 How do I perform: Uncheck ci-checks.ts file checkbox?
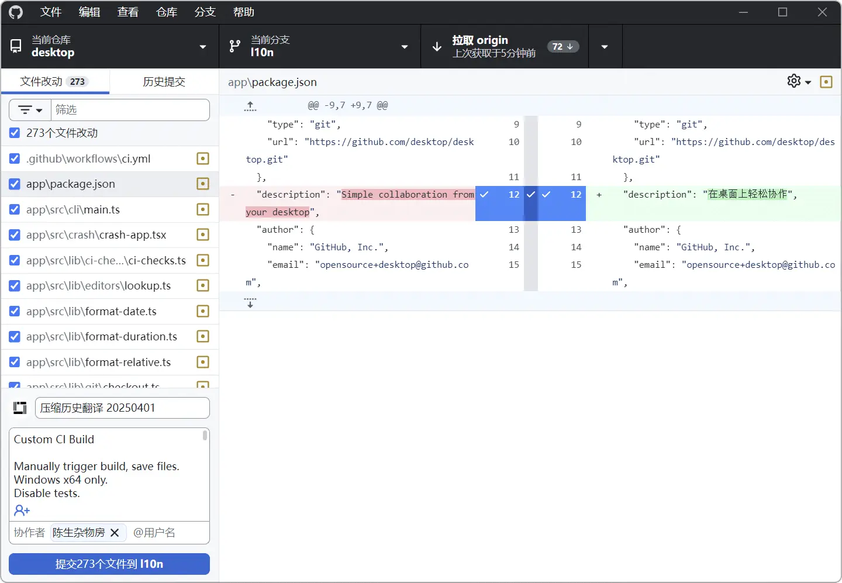pos(15,260)
